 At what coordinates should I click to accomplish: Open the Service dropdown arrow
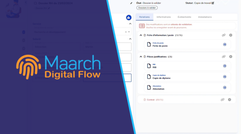pos(129,32)
